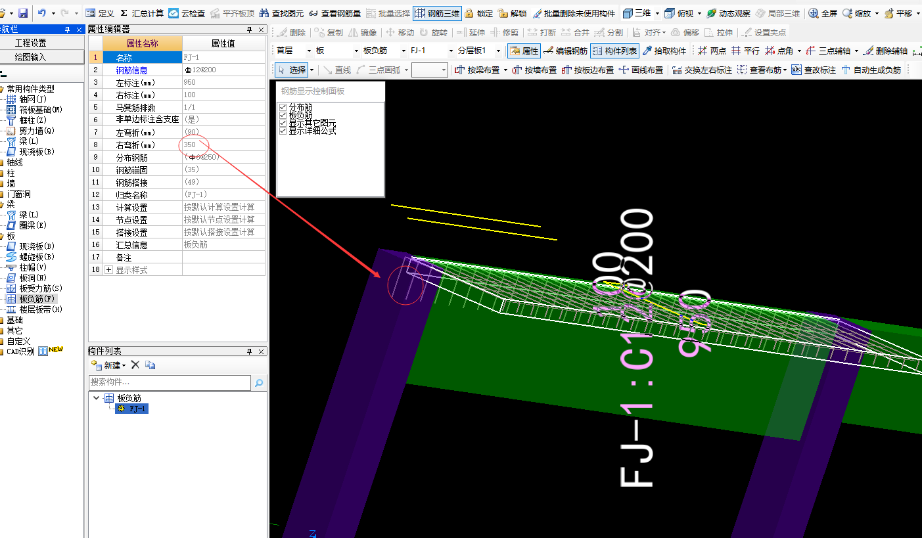Image resolution: width=922 pixels, height=538 pixels.
Task: Toggle the 属性 properties panel button
Action: coord(524,51)
